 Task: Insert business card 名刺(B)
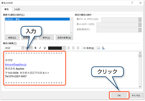tap(89, 48)
